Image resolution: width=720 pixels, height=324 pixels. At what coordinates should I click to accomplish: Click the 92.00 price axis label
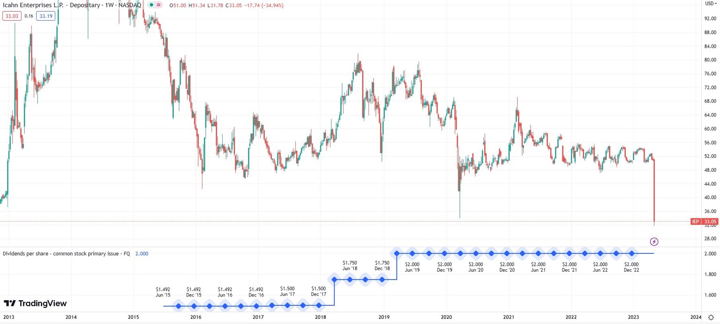tap(710, 19)
